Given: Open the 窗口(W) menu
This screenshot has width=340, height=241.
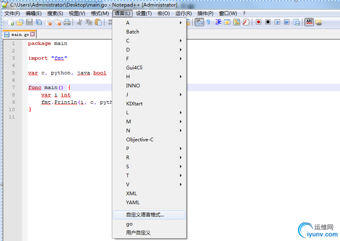Looking at the screenshot, I should (228, 13).
